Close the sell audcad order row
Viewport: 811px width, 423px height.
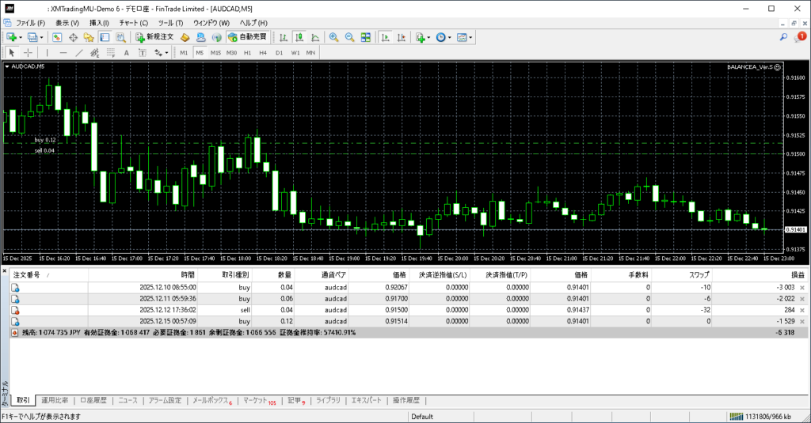802,310
